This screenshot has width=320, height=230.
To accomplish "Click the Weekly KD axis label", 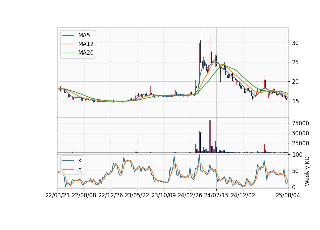I will 307,171.
